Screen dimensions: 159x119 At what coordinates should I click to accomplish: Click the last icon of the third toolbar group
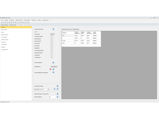(x=25, y=23)
